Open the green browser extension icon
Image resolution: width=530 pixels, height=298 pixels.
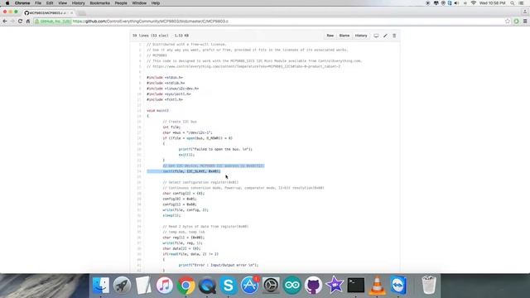(516, 22)
